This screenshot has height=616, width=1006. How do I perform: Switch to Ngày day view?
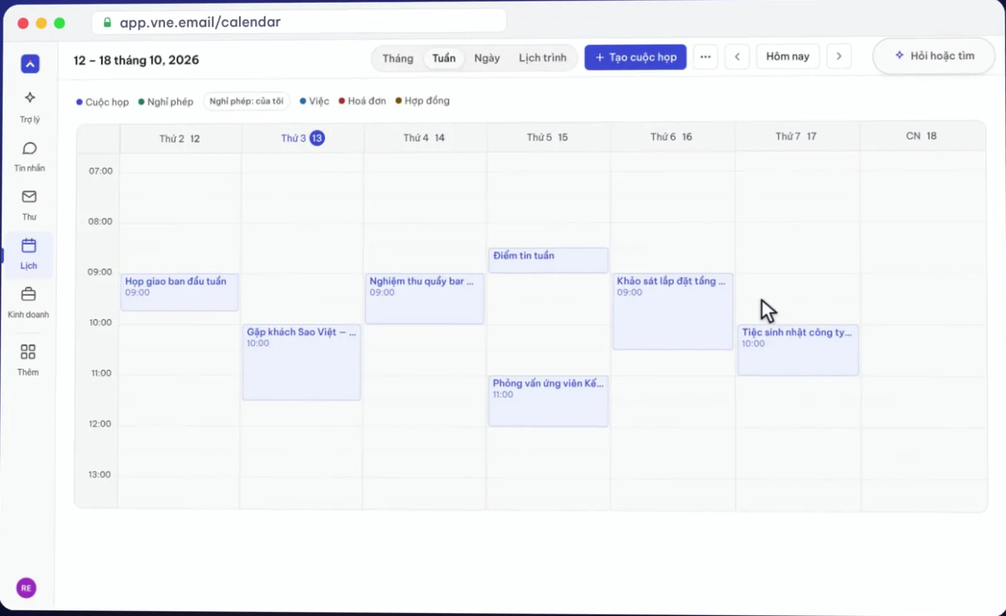[487, 58]
